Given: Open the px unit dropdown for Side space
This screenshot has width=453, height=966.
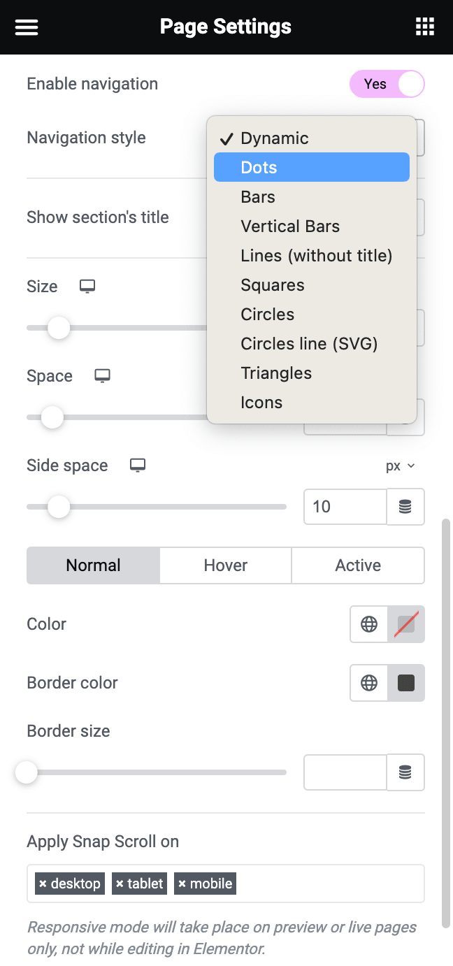Looking at the screenshot, I should 401,465.
